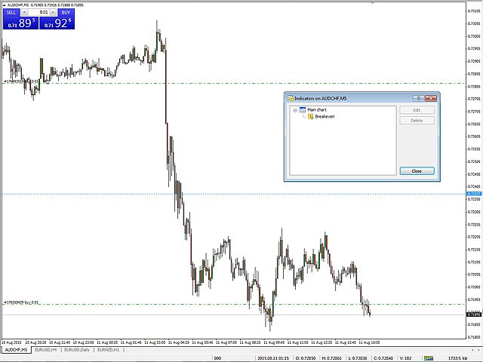The image size is (483, 362).
Task: Click the buy price tile showing 0.71 92
Action: point(57,23)
